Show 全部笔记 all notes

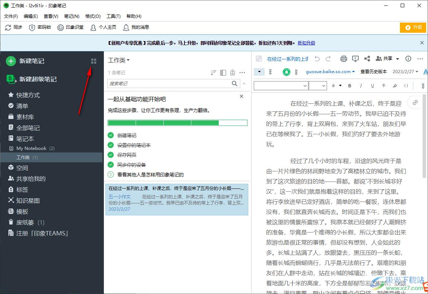[x=24, y=128]
